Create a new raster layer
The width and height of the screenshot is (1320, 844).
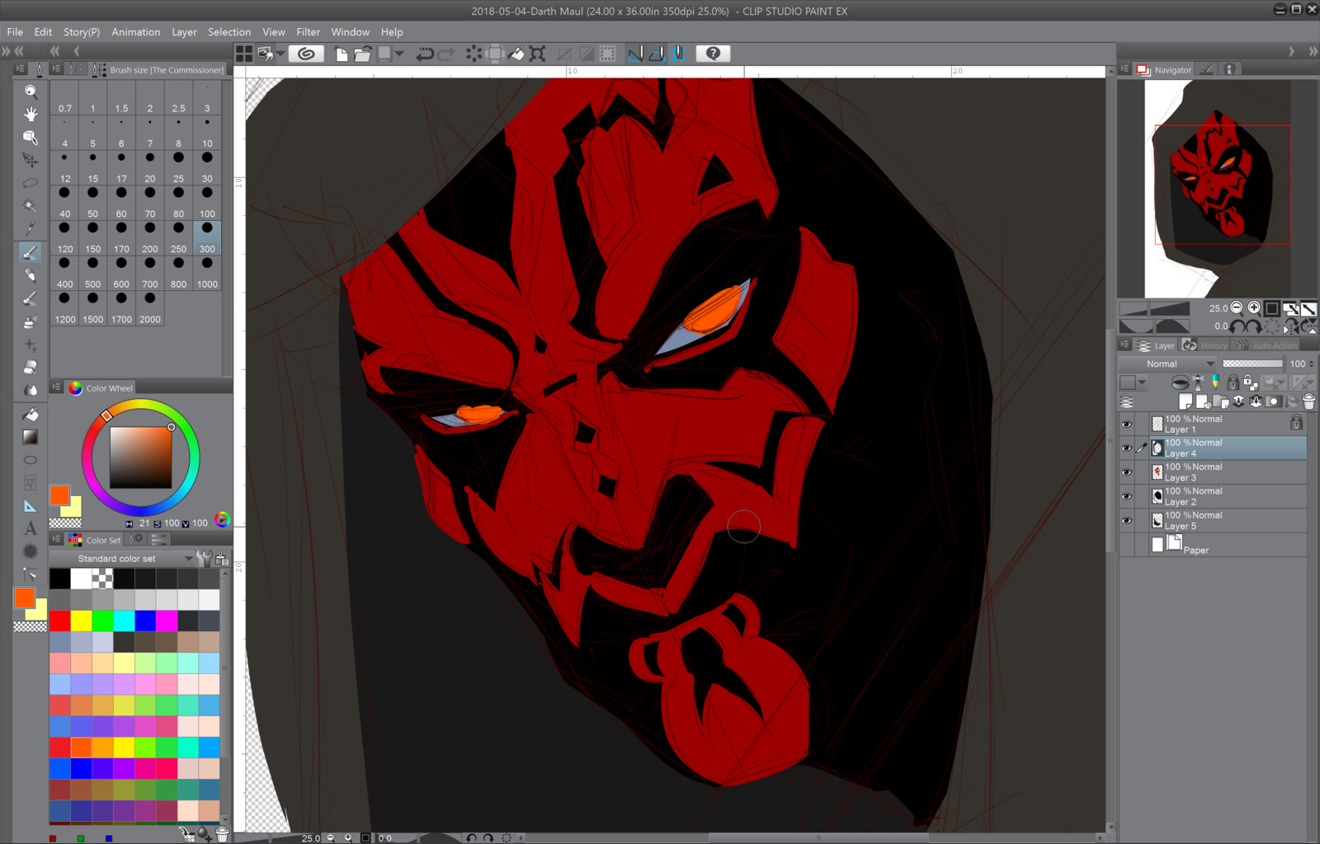click(x=1186, y=401)
